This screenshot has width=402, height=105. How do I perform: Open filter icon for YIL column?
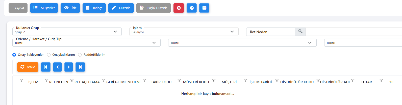tap(381, 80)
